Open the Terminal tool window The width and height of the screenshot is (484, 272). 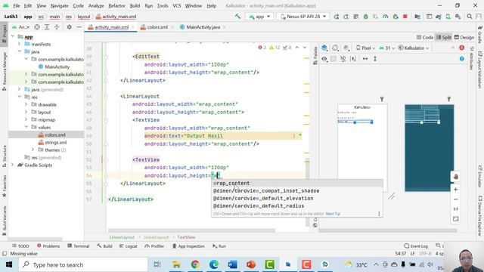(x=78, y=246)
